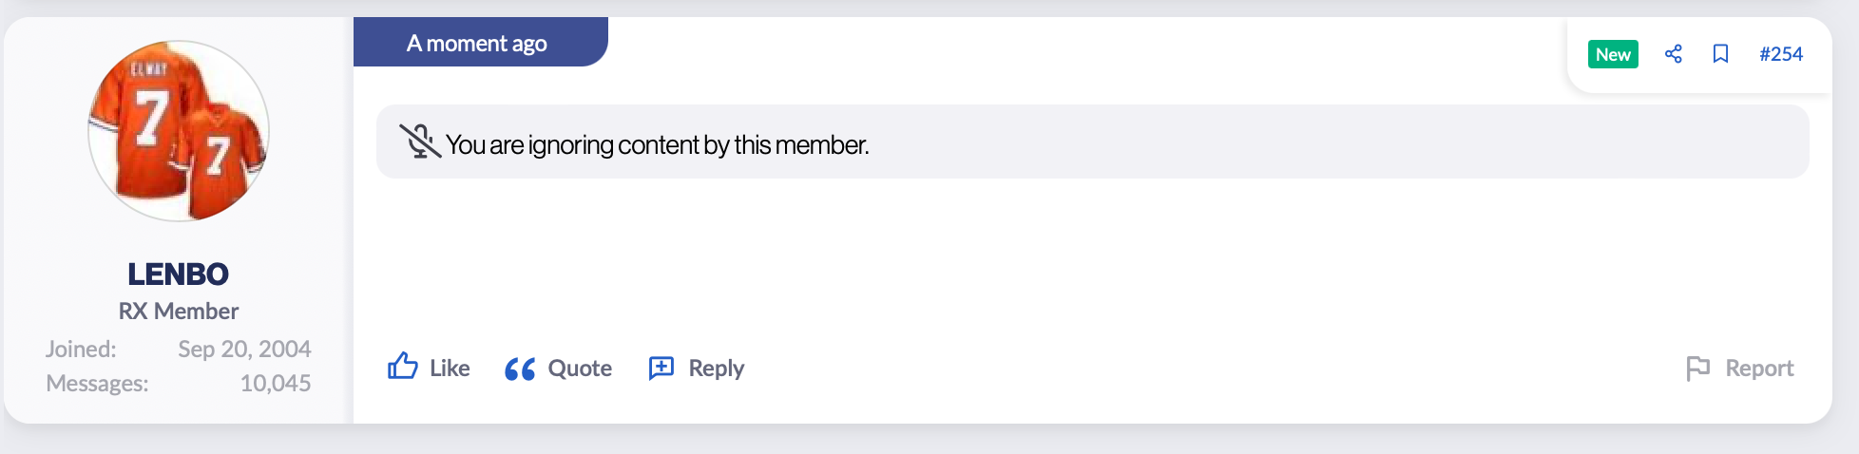Bookmark this post with the bookmark icon

point(1720,54)
